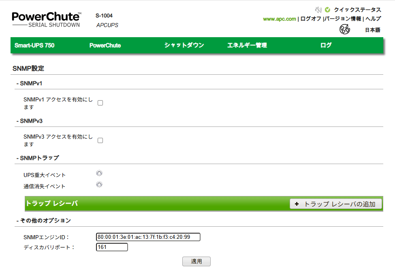This screenshot has width=395, height=276.
Task: Click the 通信消失イベント label
Action: [x=44, y=186]
